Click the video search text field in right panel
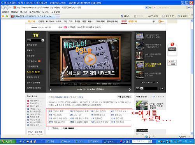The height and width of the screenshot is (145, 195). 151,88
